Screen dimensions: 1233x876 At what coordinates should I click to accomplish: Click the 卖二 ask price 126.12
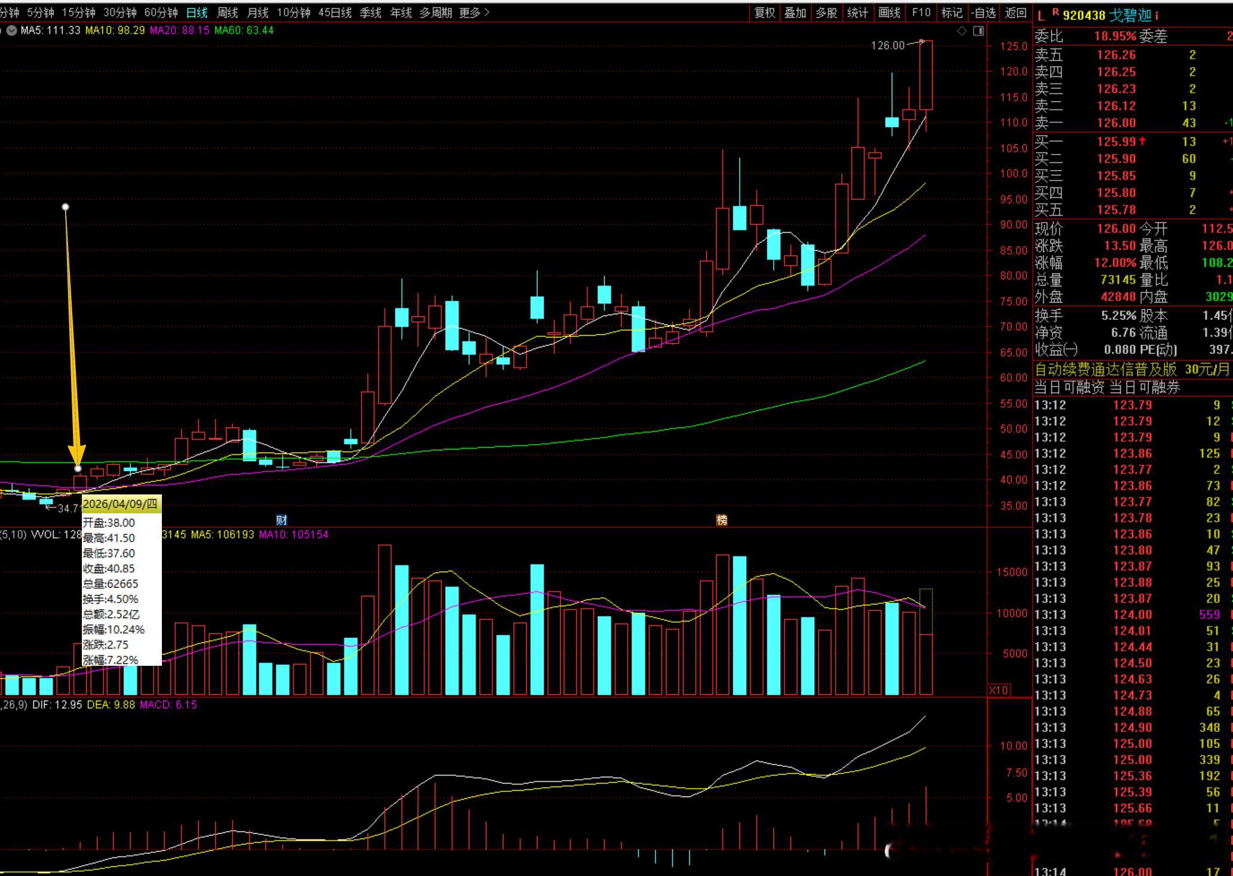1117,106
